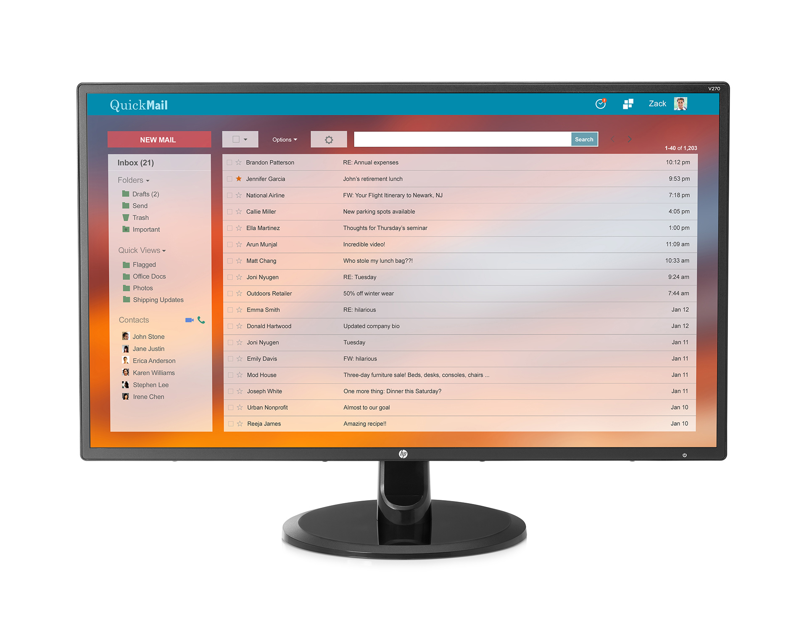
Task: Toggle star on National Airline email
Action: 239,195
